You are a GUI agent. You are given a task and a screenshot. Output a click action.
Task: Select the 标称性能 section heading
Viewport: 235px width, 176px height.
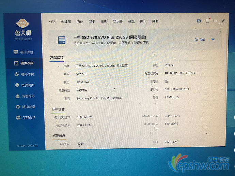click(58, 109)
